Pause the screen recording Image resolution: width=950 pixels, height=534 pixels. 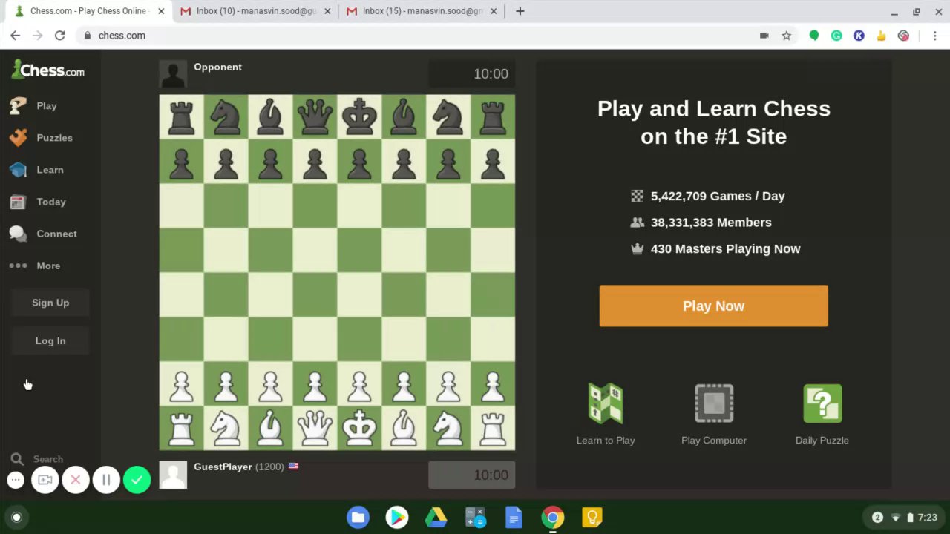[x=106, y=480]
